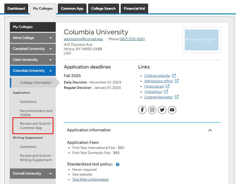Click the See website list item
Image resolution: width=236 pixels, height=184 pixels.
point(82,174)
